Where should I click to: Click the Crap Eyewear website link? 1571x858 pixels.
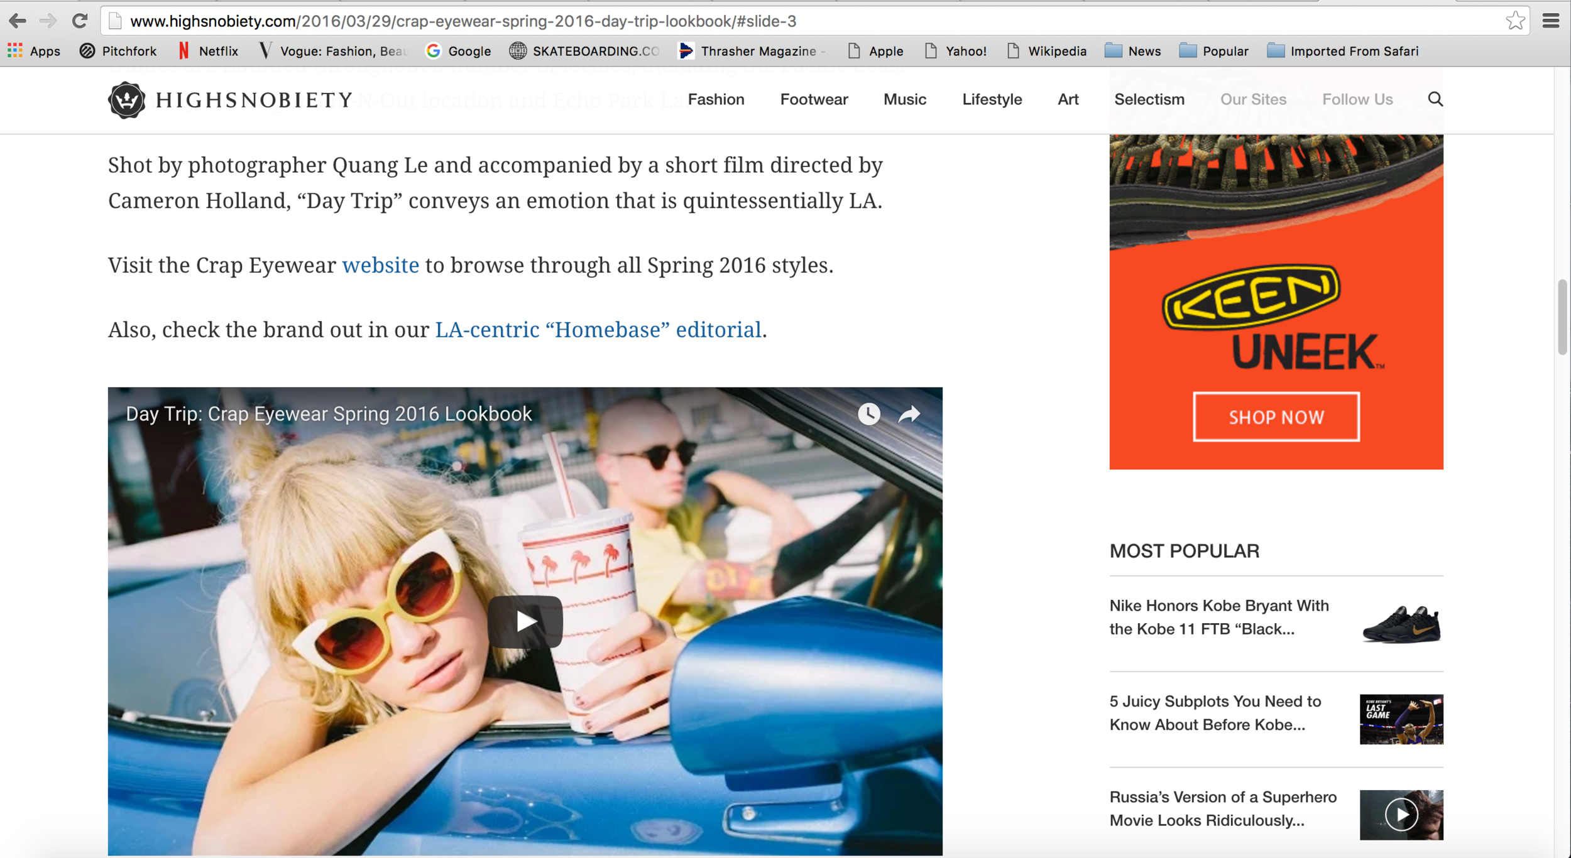point(380,265)
